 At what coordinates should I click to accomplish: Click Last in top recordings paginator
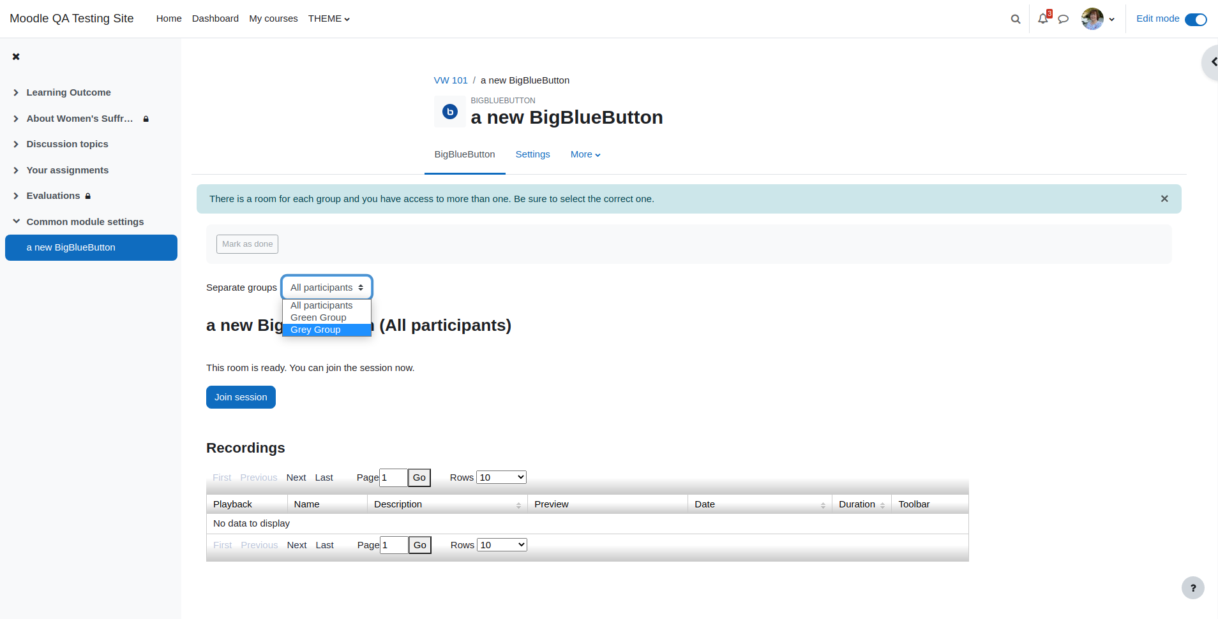[x=324, y=477]
